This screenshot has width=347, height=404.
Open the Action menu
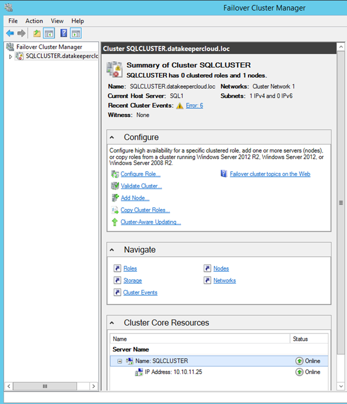pyautogui.click(x=34, y=21)
